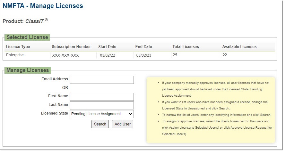This screenshot has height=152, width=285.
Task: Click the 03/02/22 start date cell
Action: pyautogui.click(x=108, y=55)
